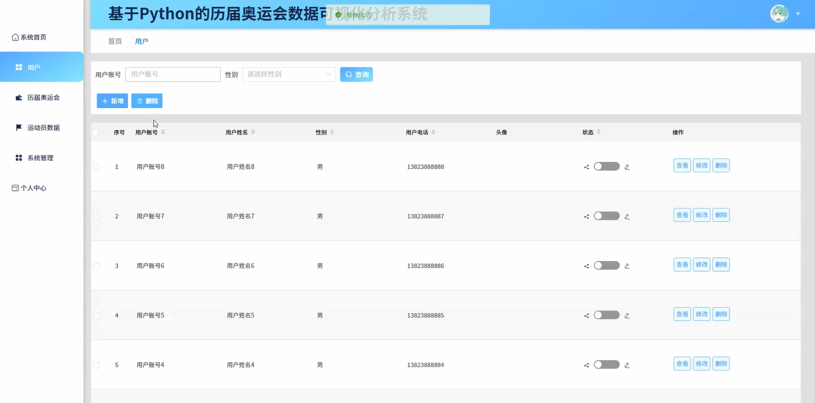
Task: Click the icon beside 历届奥运会
Action: (x=18, y=98)
